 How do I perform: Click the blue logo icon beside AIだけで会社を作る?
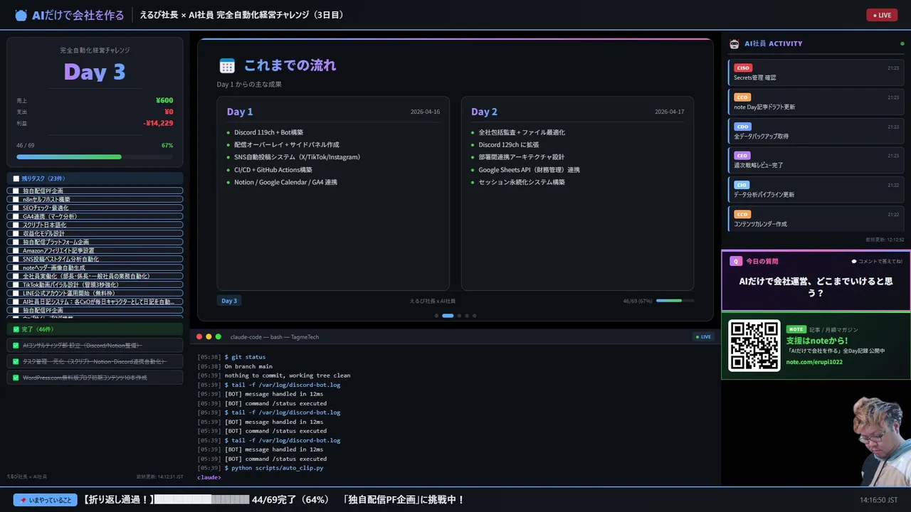(x=21, y=15)
